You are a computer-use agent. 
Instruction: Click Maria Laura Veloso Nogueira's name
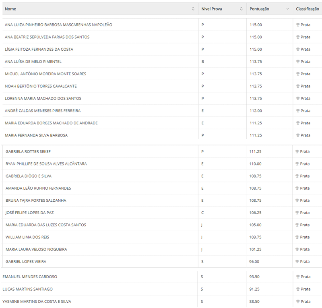pos(36,250)
